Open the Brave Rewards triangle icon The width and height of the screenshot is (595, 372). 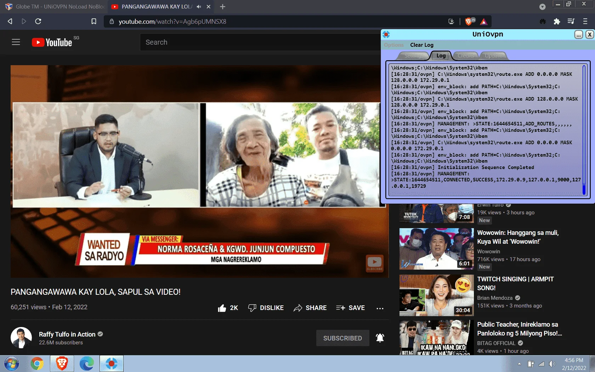point(484,22)
